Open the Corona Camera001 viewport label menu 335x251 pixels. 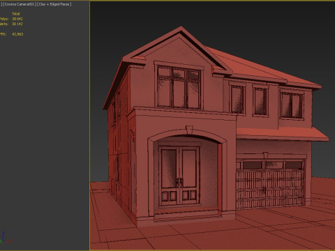click(x=20, y=4)
